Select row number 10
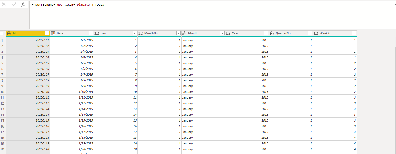Viewport: 396px width, 154px height. click(3, 92)
